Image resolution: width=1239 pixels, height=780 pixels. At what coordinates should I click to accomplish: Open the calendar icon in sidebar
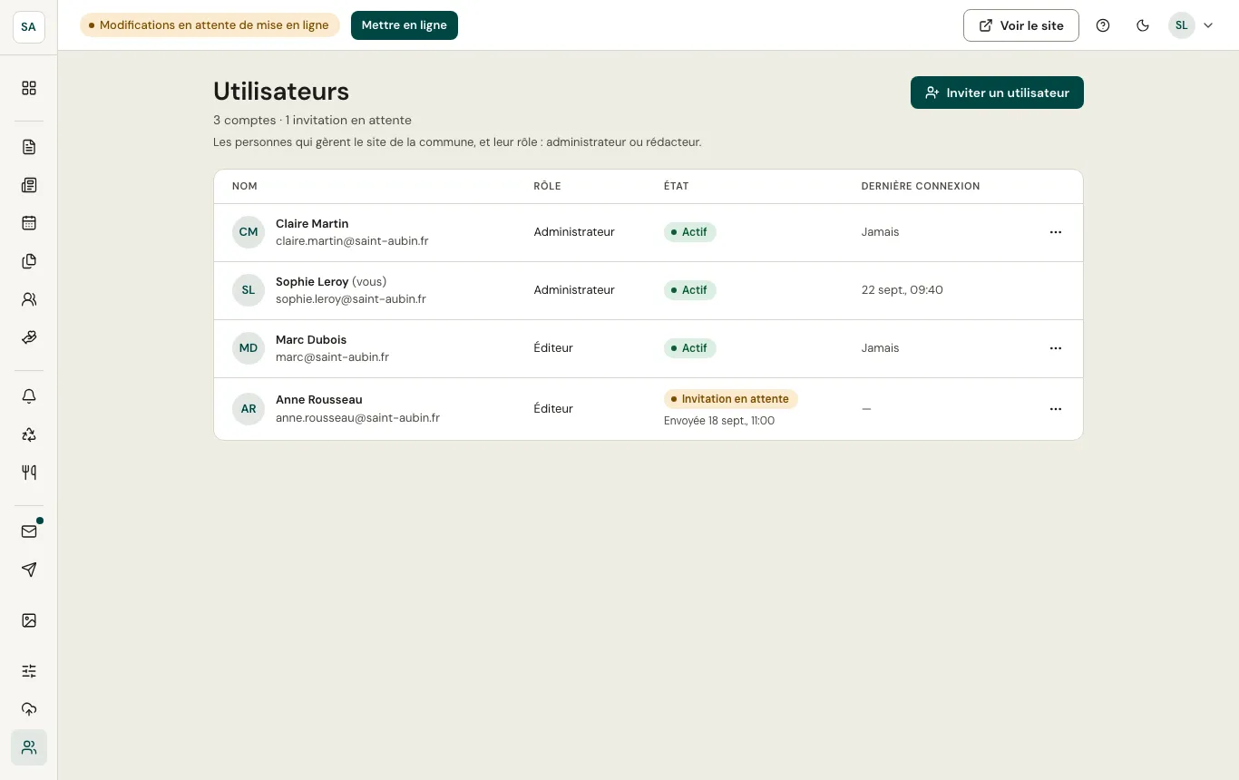click(29, 223)
